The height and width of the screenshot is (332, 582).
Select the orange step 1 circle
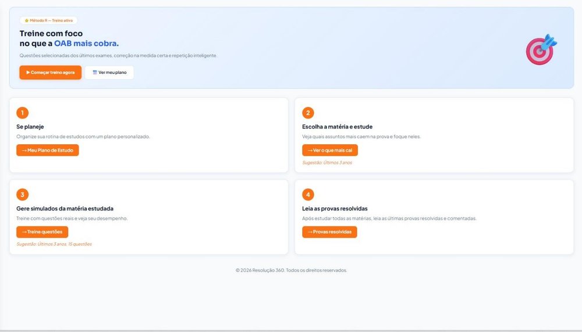tap(22, 113)
